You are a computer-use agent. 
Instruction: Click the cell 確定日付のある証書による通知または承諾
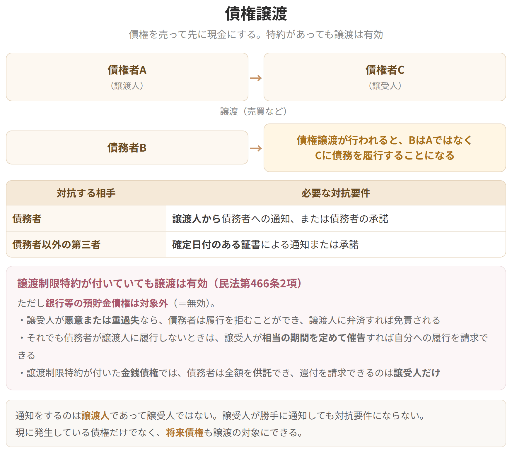point(336,244)
